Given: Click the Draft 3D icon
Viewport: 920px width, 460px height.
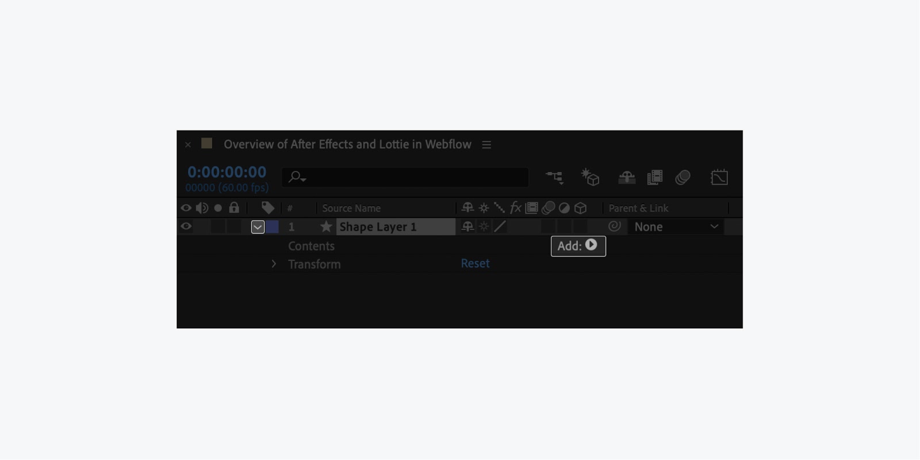Looking at the screenshot, I should [x=590, y=177].
